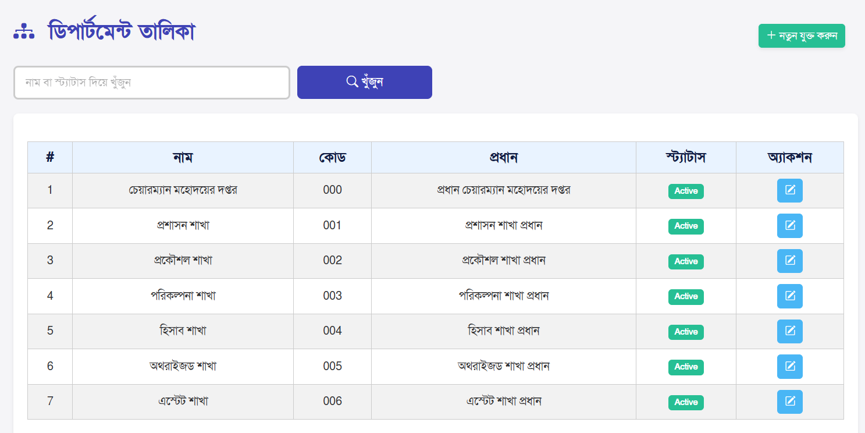Click the department hierarchy icon beside the title

(x=24, y=31)
